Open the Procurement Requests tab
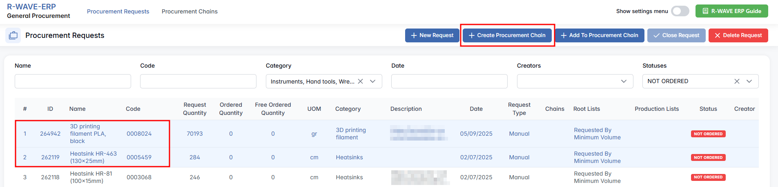This screenshot has width=778, height=187. pyautogui.click(x=118, y=11)
